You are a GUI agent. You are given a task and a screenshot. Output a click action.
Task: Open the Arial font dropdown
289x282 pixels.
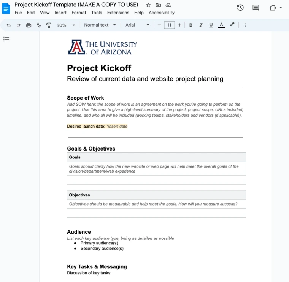pyautogui.click(x=137, y=25)
